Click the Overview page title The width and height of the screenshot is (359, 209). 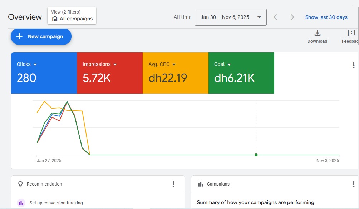(25, 17)
